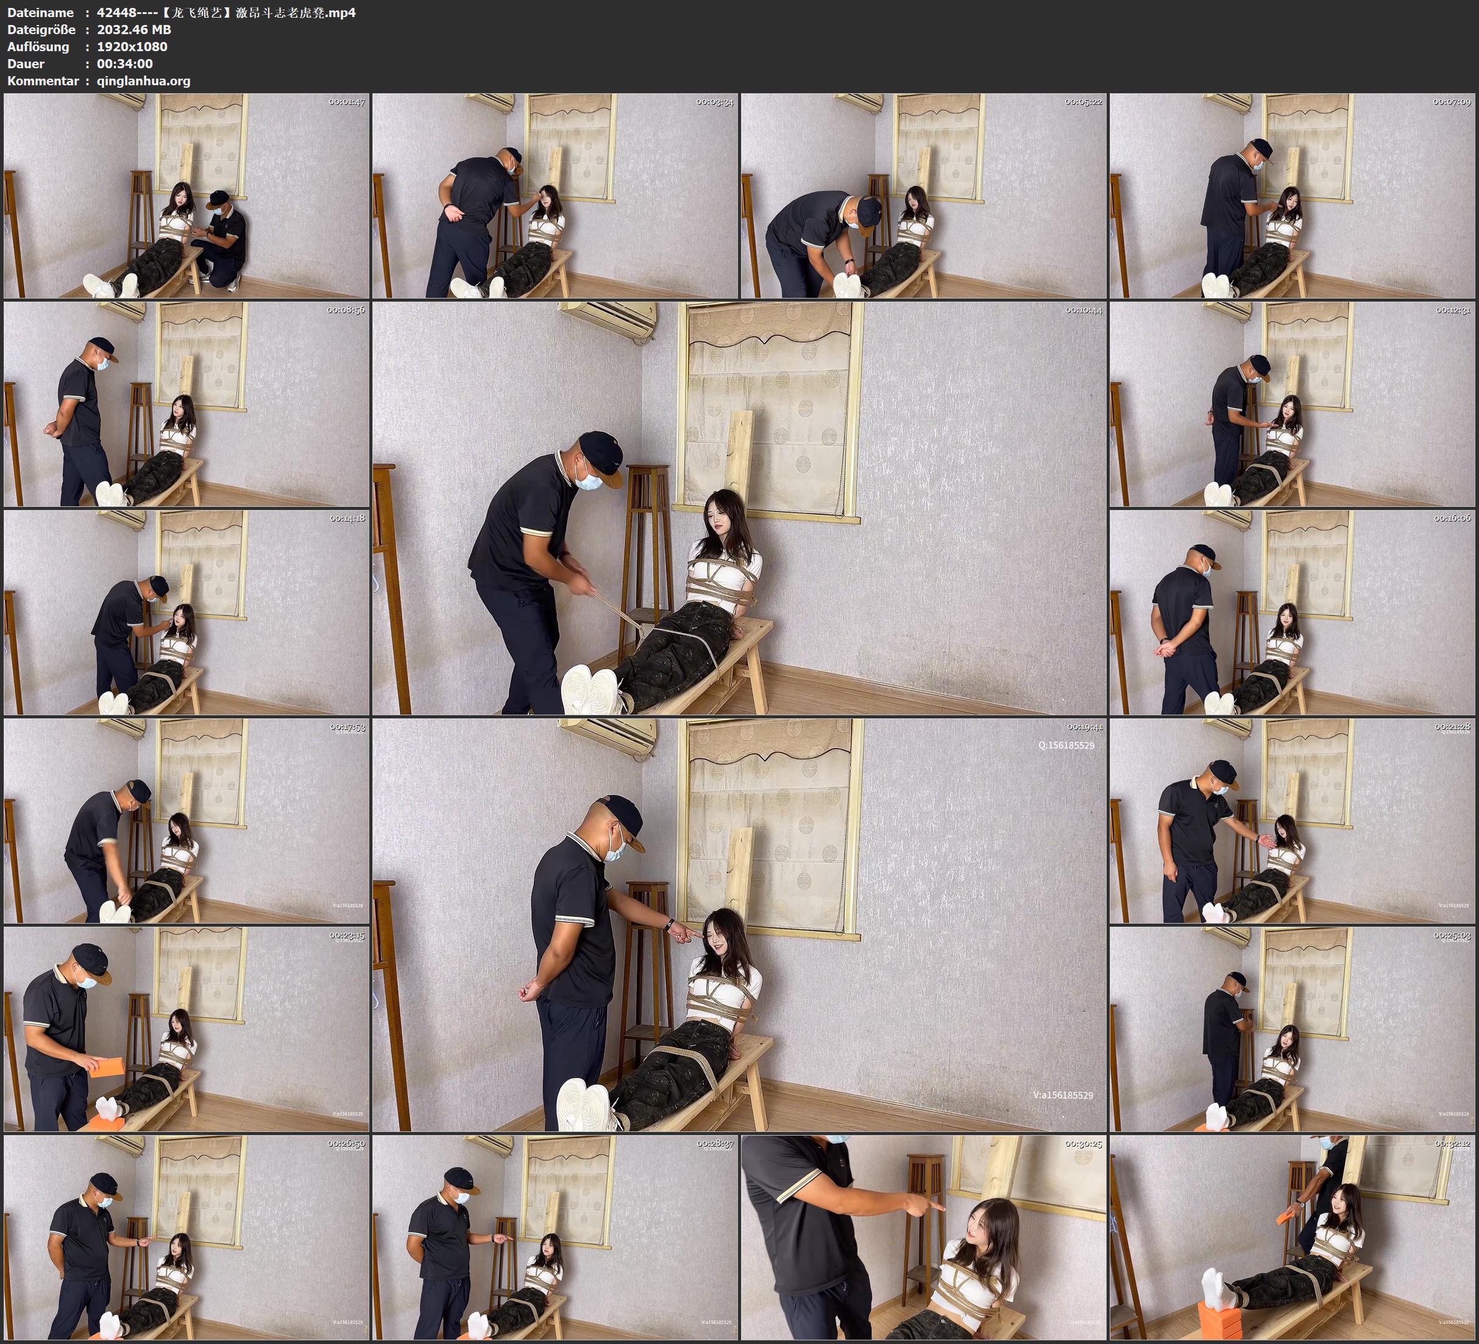Open the final thumbnail at 00:32:12
This screenshot has height=1344, width=1479.
point(1292,1237)
